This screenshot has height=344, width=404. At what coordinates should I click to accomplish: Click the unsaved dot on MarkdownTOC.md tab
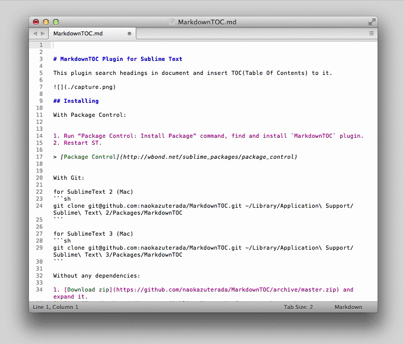[129, 33]
